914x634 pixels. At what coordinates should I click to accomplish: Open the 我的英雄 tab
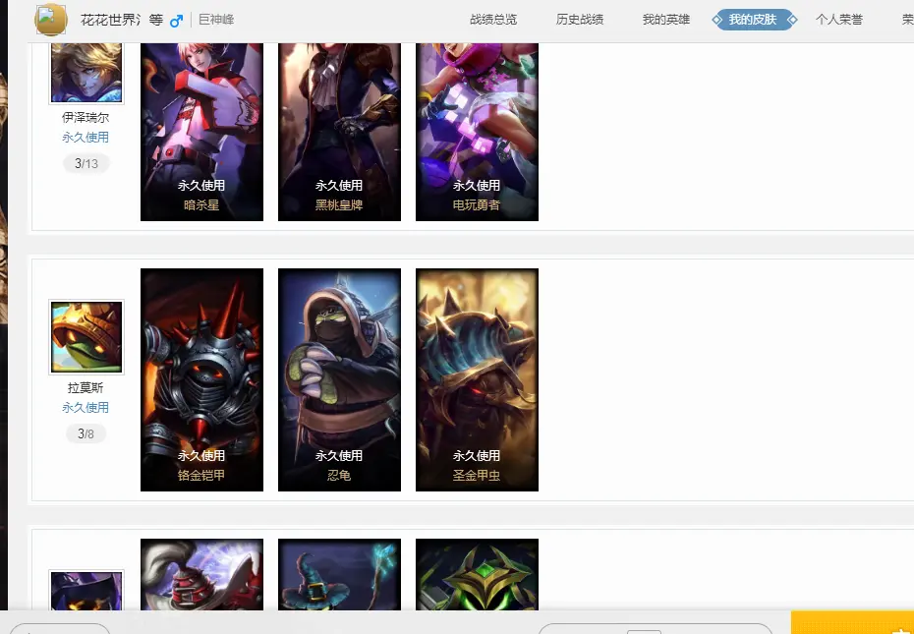pyautogui.click(x=665, y=20)
